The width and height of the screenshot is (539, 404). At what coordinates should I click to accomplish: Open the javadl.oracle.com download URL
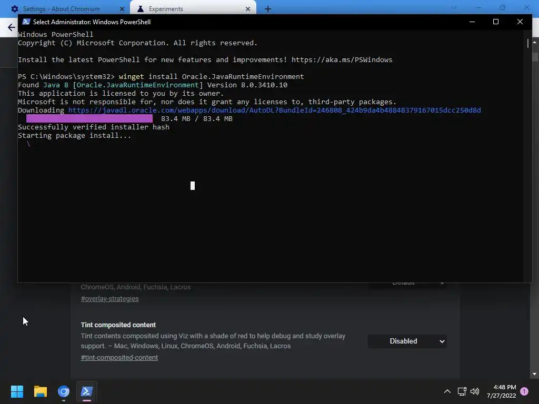pyautogui.click(x=274, y=110)
